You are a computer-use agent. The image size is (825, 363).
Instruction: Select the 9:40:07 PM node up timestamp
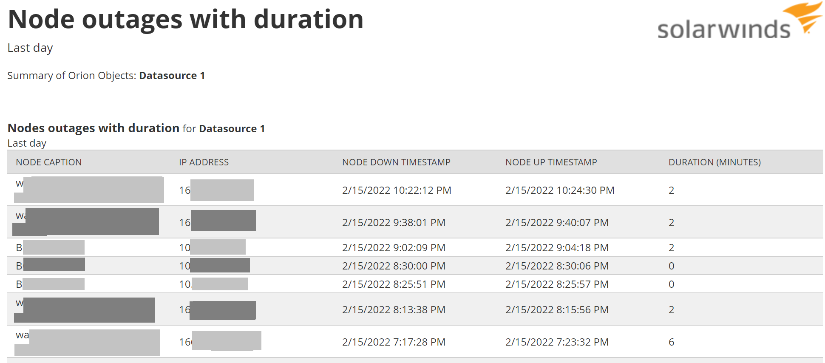click(x=557, y=222)
